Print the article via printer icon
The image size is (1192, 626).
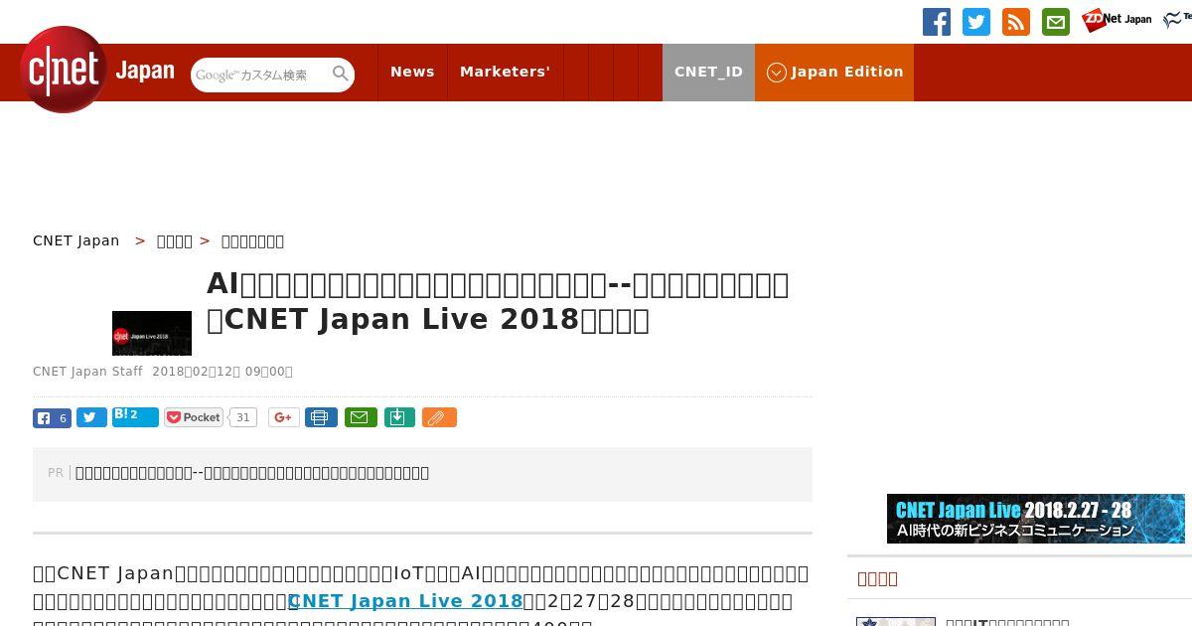pos(321,417)
